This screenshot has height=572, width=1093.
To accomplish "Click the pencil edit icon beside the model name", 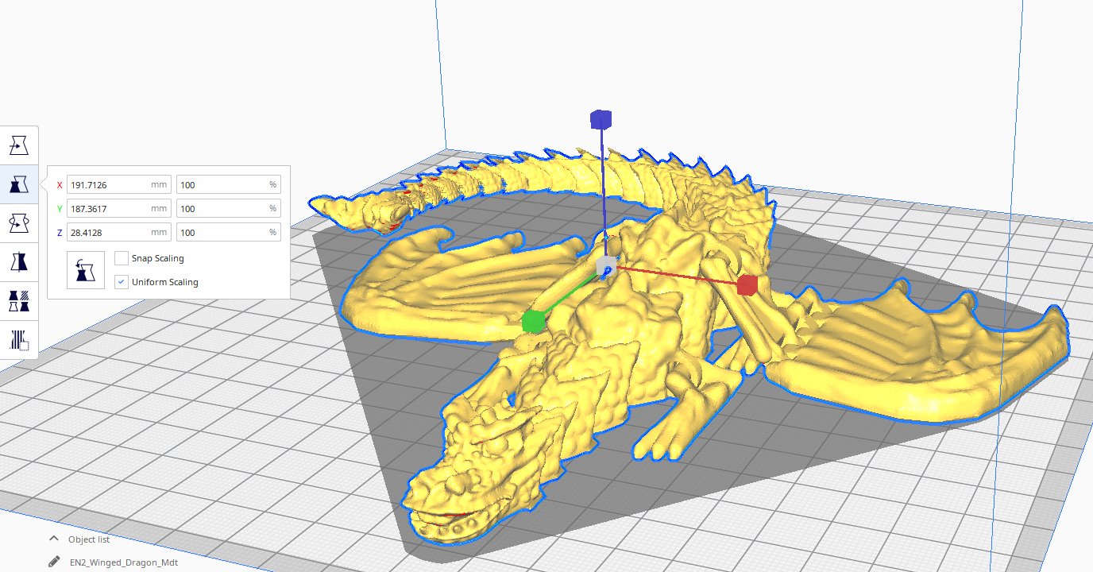I will (x=53, y=561).
